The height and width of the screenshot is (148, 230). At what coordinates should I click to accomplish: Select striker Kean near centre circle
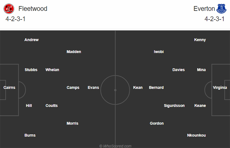138,87
